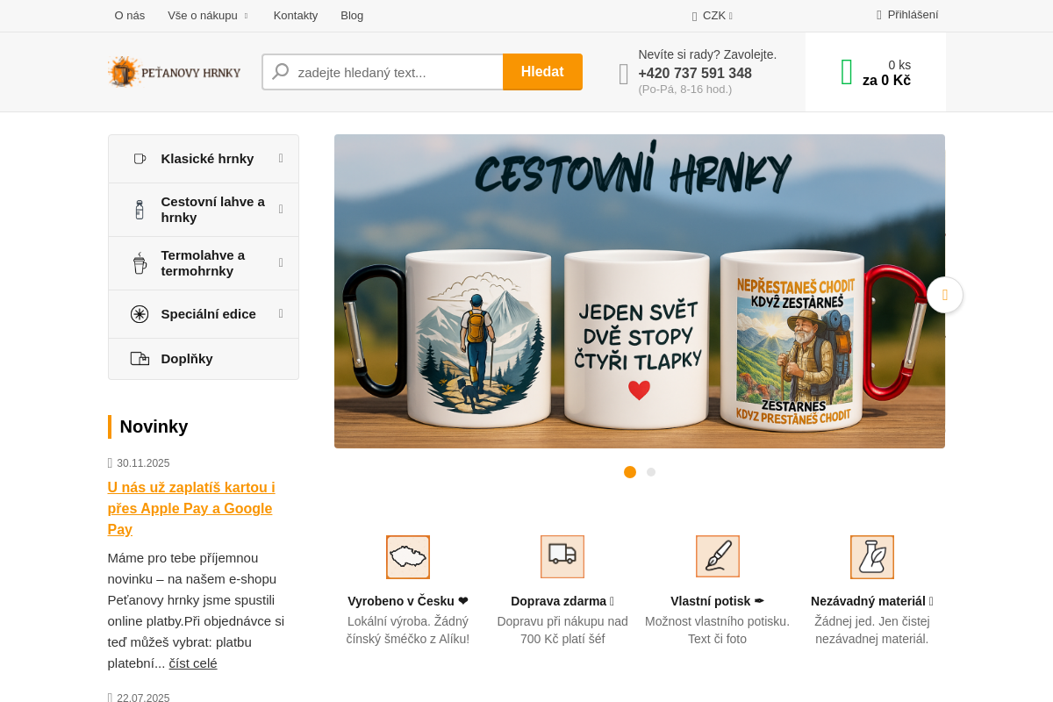Click the search text input field
Screen dimensions: 1053x702
pos(395,72)
